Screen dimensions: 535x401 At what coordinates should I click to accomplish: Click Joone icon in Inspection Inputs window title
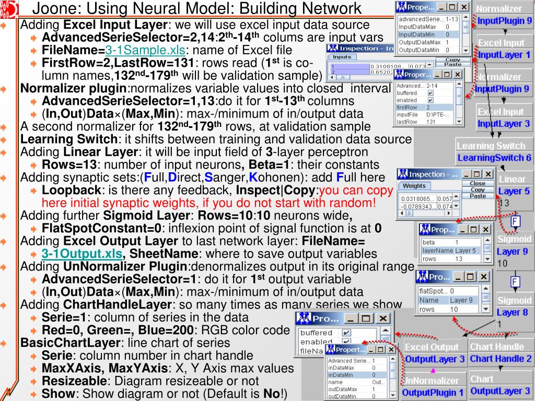[332, 49]
